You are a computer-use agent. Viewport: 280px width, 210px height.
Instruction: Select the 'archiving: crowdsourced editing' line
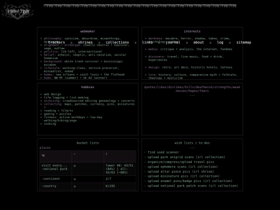89,101
